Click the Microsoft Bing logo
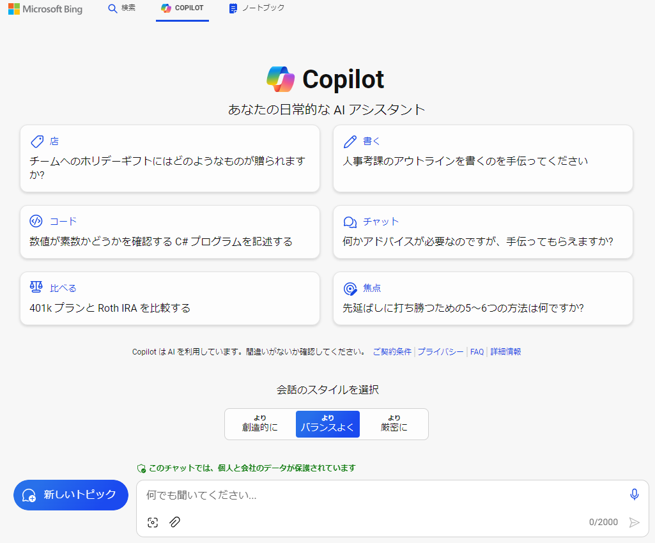The width and height of the screenshot is (655, 543). 45,9
